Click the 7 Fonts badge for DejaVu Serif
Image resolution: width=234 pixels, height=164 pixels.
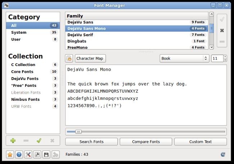coord(198,35)
